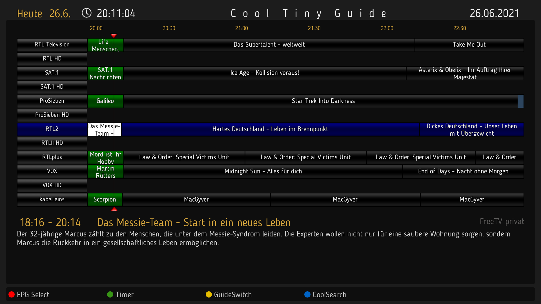
Task: Select the kabel eins channel
Action: tap(52, 200)
